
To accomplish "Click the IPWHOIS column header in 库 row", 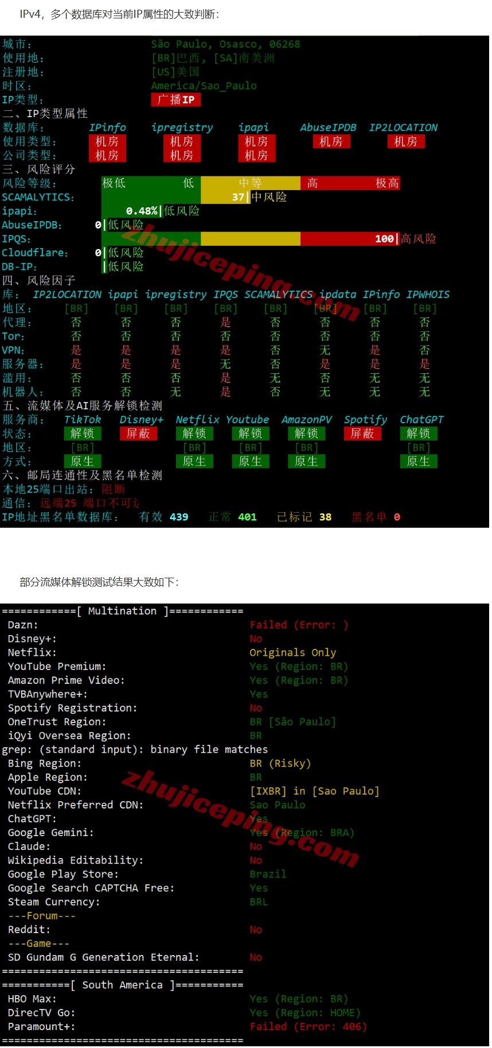I will (x=428, y=295).
